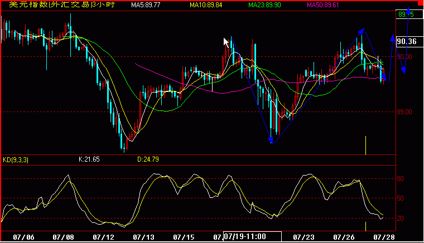
Task: Click the 07/26 date label
Action: tap(344, 237)
